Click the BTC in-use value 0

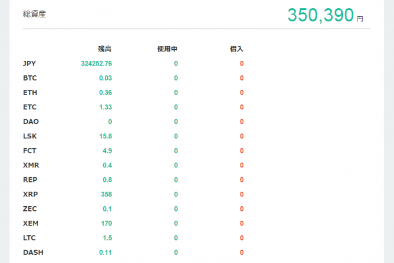coord(176,78)
